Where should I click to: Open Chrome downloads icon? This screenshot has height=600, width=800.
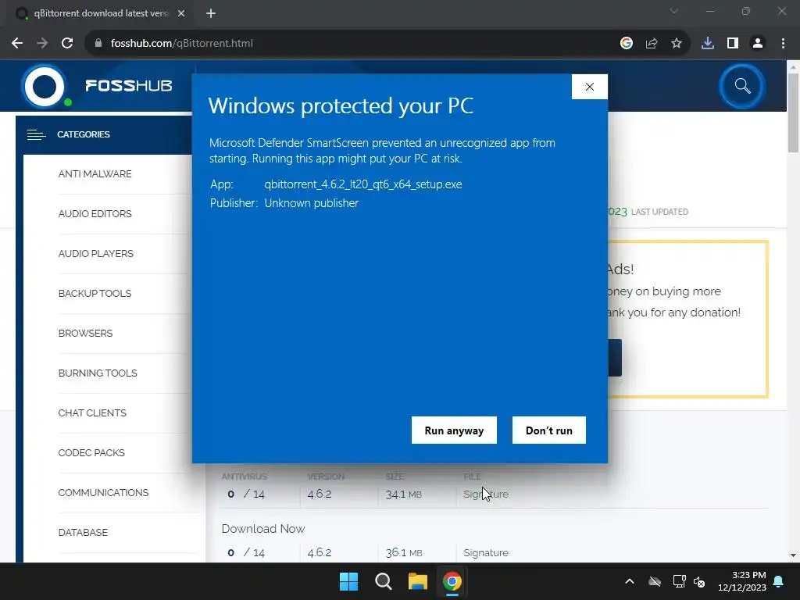(x=708, y=44)
